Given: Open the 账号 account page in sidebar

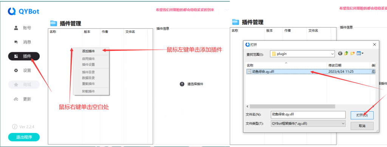Looking at the screenshot, I should tap(24, 28).
